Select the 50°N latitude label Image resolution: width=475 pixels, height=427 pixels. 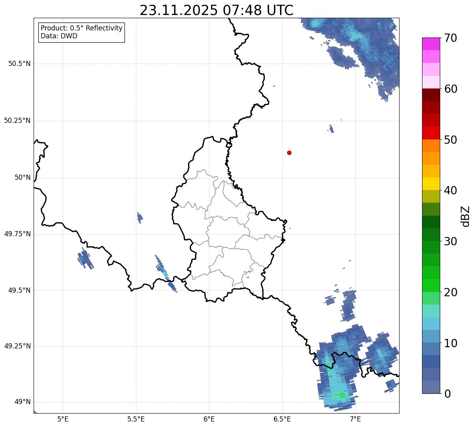click(x=23, y=177)
